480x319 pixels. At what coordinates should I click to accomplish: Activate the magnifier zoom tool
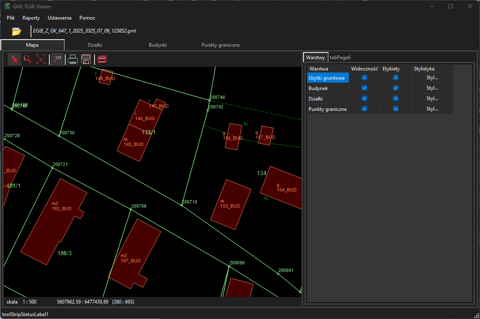pos(28,60)
